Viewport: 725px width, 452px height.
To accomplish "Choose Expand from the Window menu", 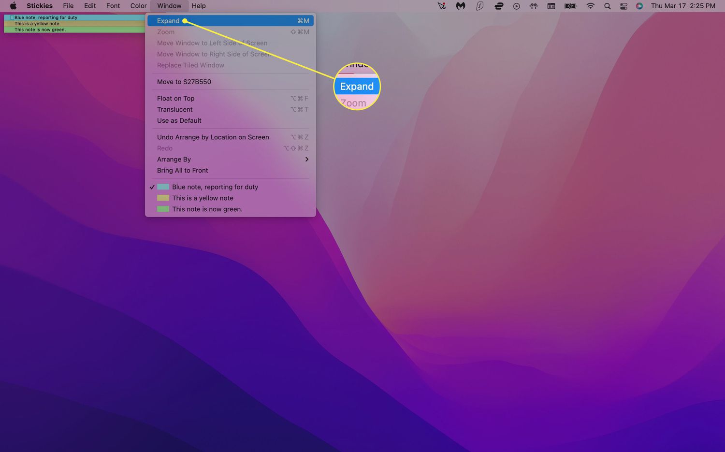I will click(x=168, y=21).
